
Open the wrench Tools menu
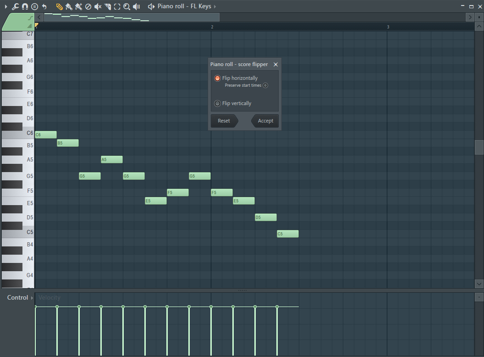point(15,6)
